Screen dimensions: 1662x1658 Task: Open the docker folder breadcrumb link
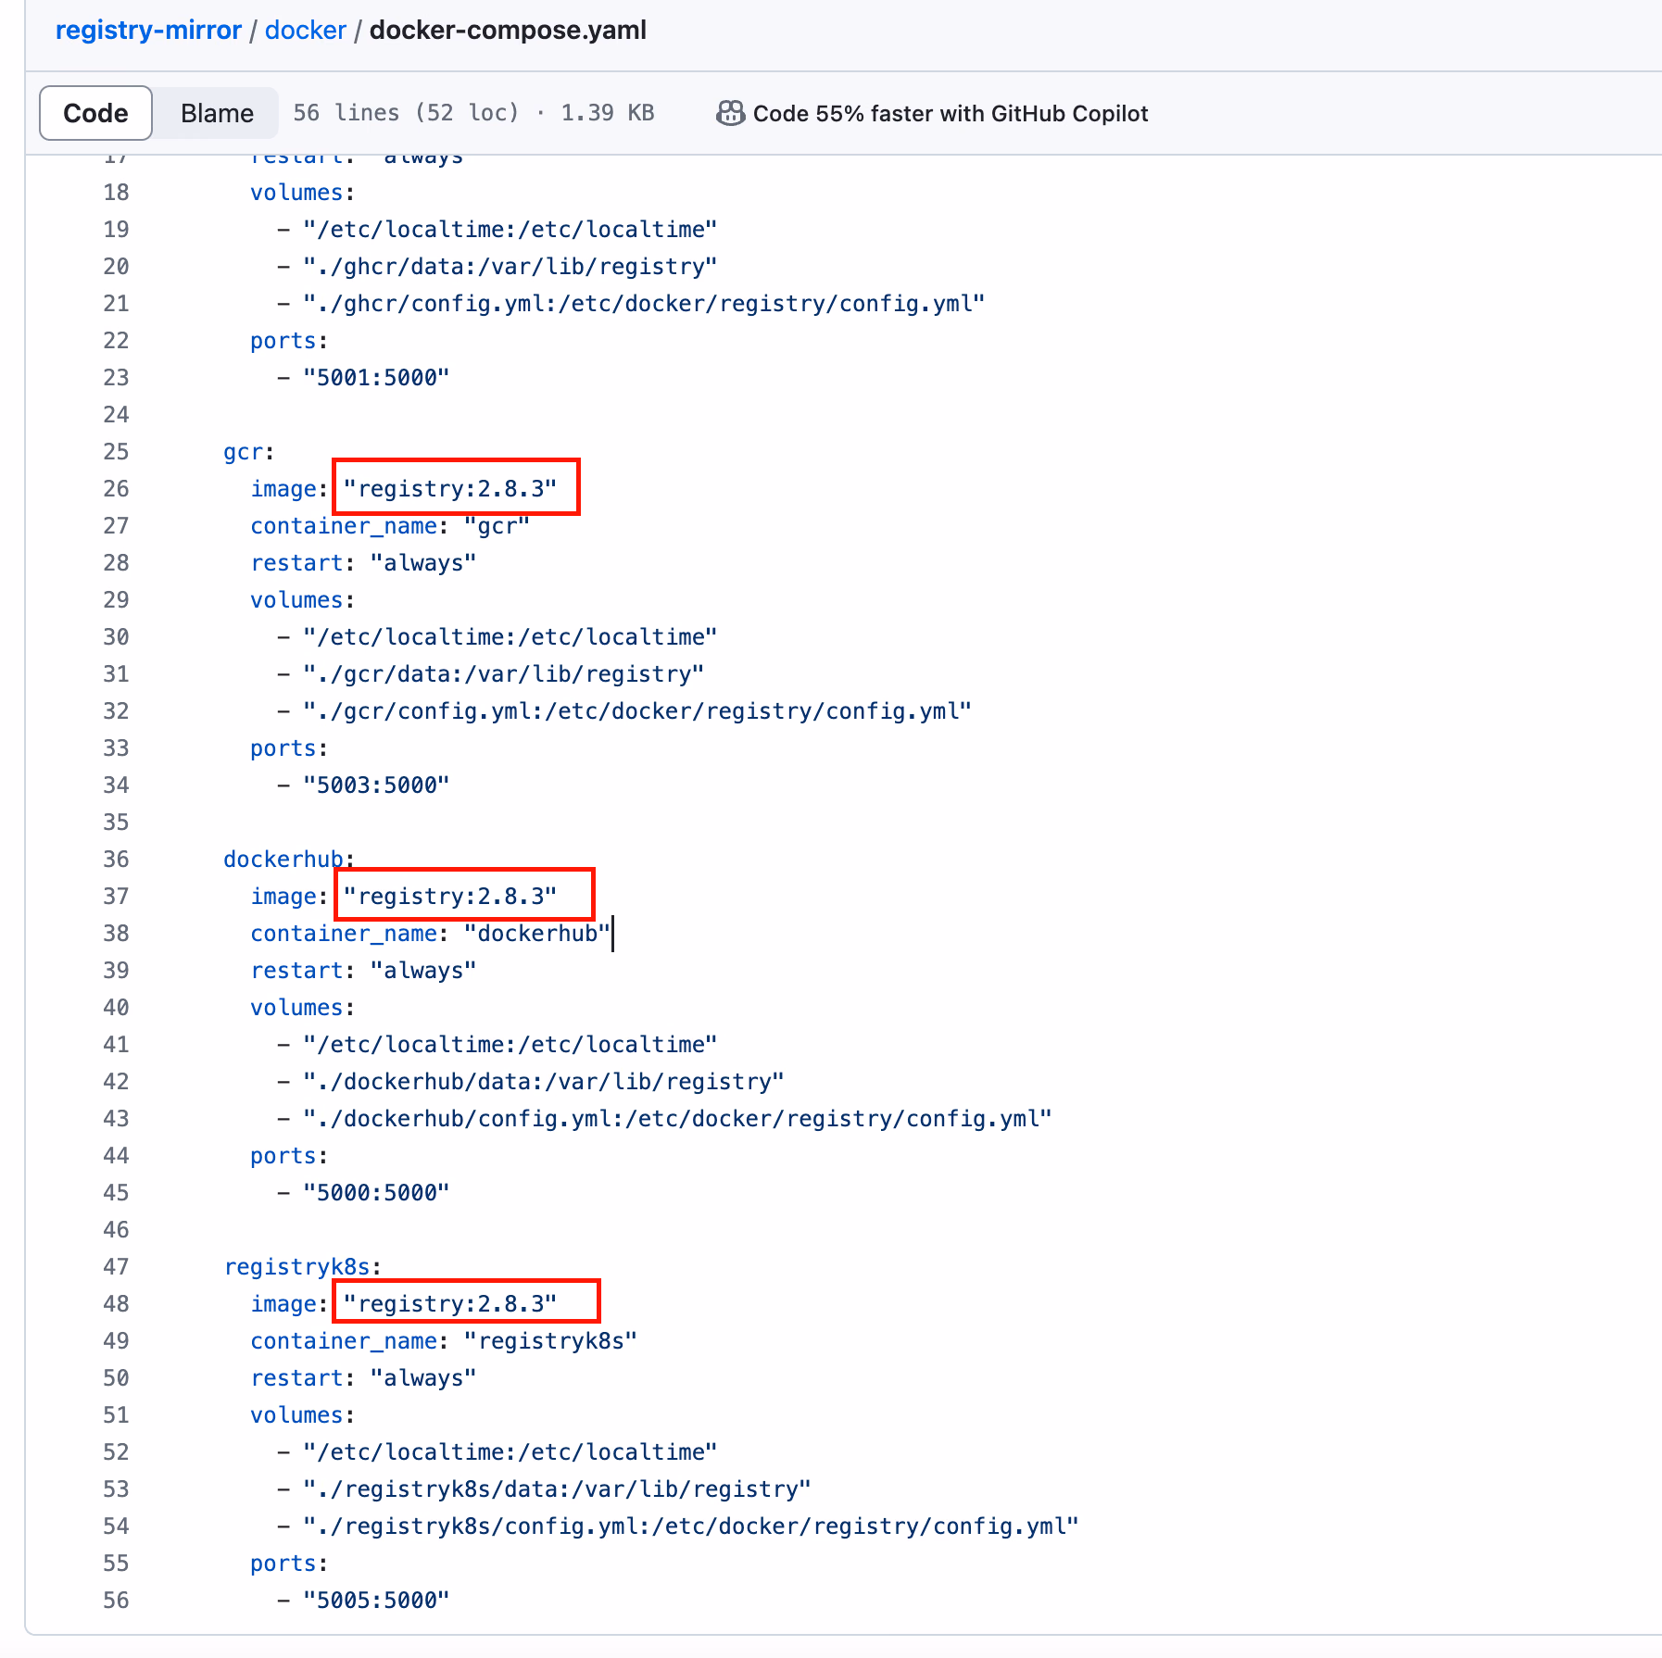(306, 31)
